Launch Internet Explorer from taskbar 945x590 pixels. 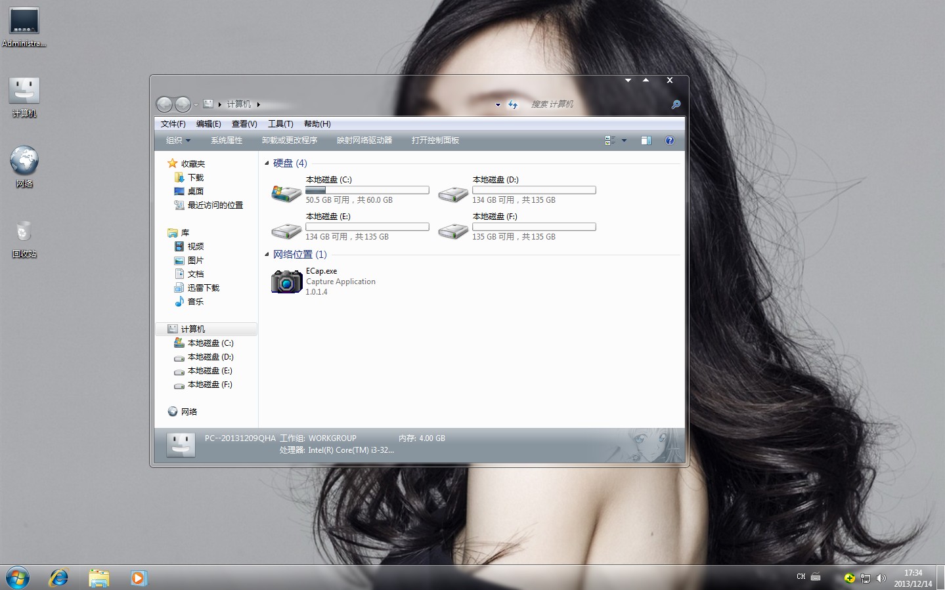point(59,578)
